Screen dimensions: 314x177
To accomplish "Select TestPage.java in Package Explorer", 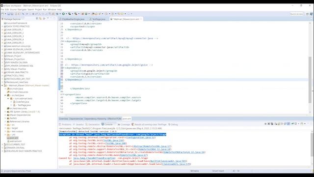I will click(24, 105).
